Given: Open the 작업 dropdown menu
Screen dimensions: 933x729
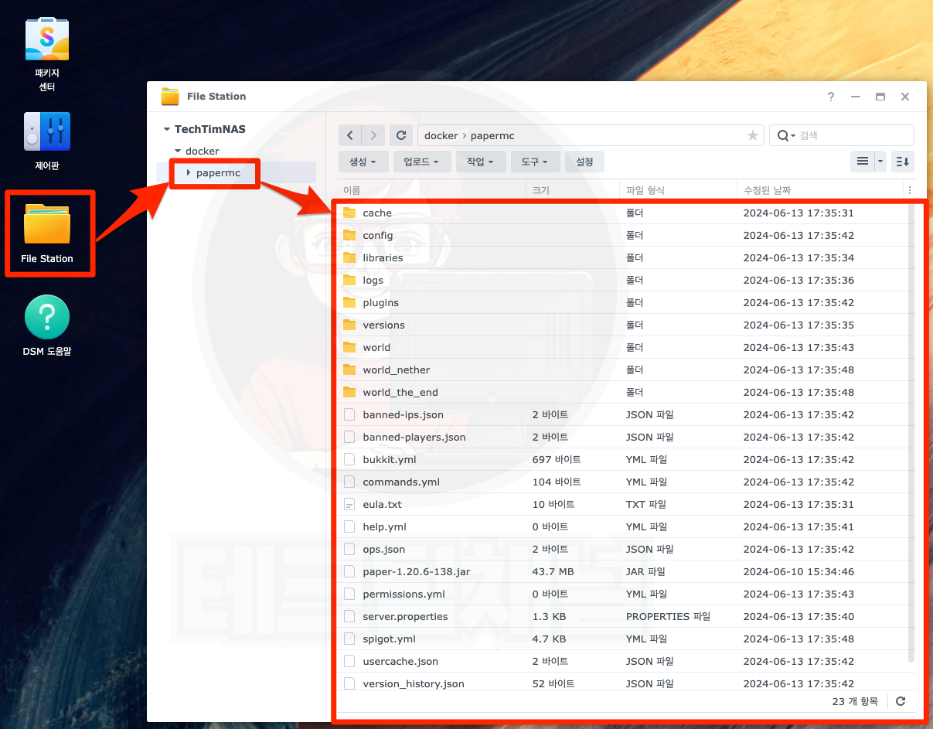Looking at the screenshot, I should [481, 162].
